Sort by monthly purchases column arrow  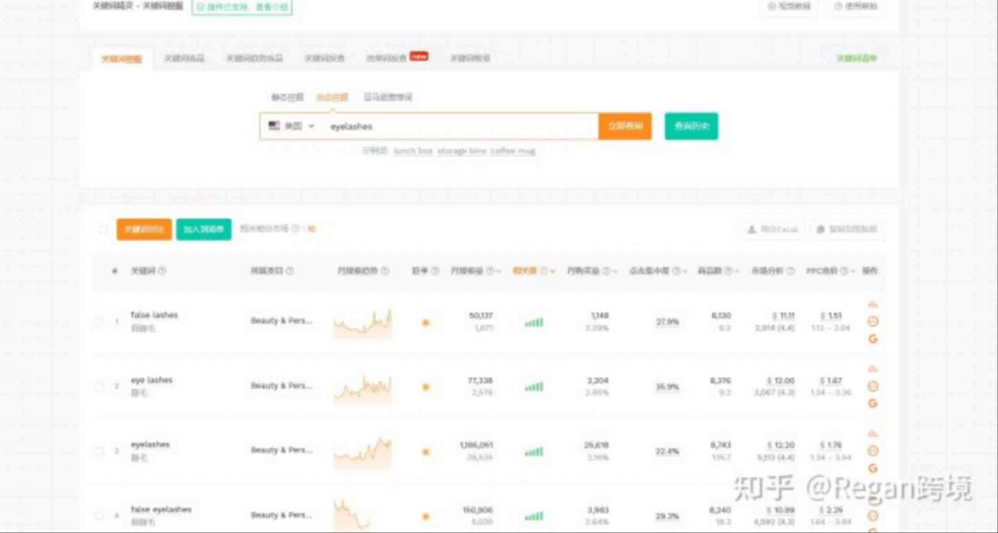614,271
